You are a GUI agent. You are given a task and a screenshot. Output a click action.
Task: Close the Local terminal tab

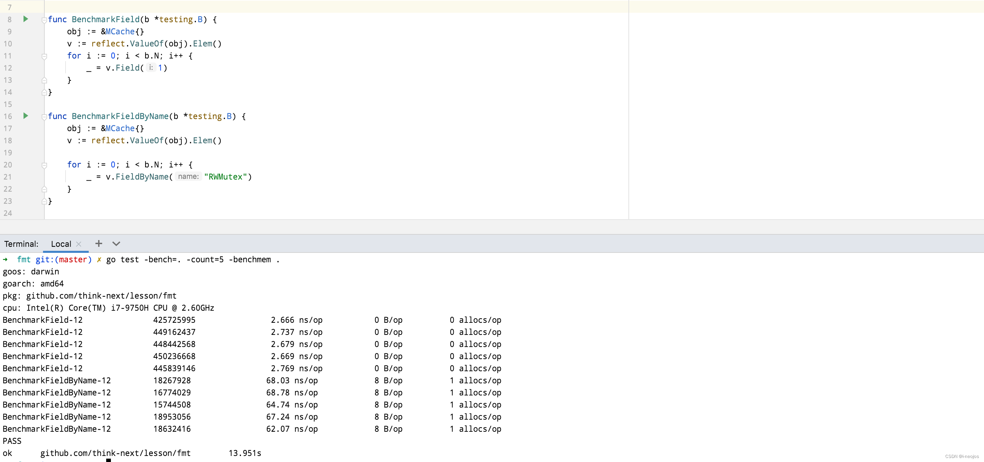[79, 244]
